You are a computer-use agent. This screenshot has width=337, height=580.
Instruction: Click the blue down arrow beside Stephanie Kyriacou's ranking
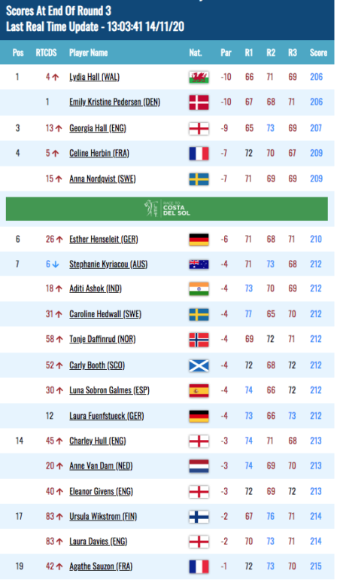pyautogui.click(x=56, y=264)
